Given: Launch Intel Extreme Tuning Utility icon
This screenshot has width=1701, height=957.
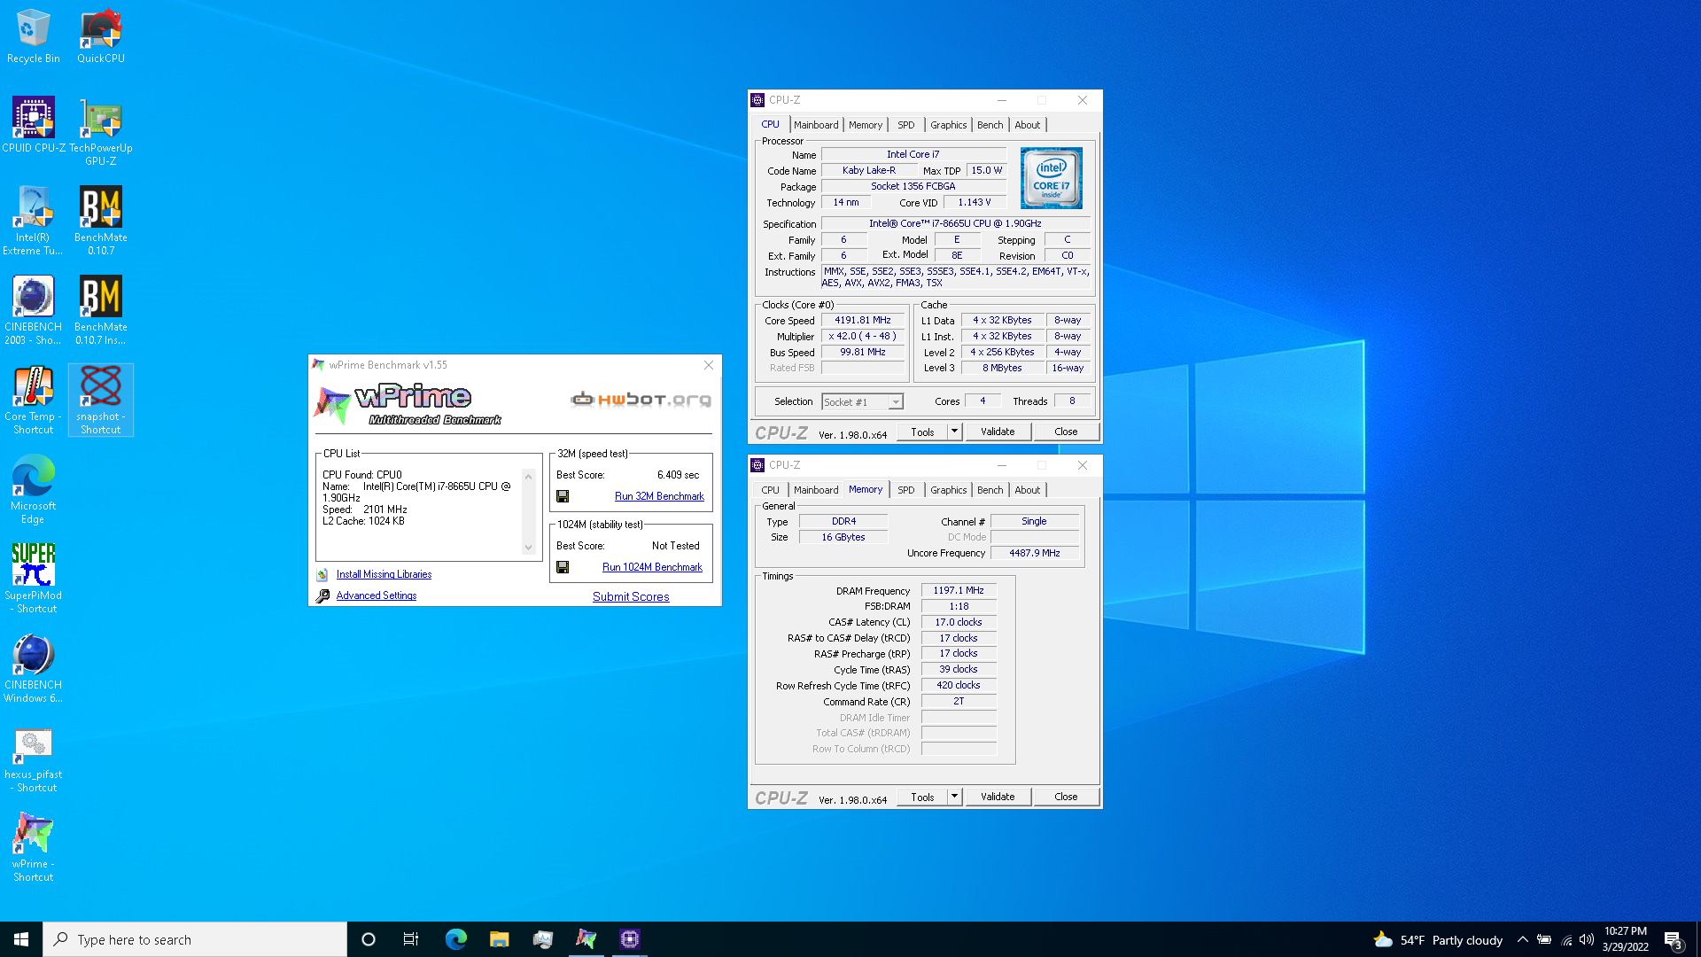Looking at the screenshot, I should tap(33, 221).
